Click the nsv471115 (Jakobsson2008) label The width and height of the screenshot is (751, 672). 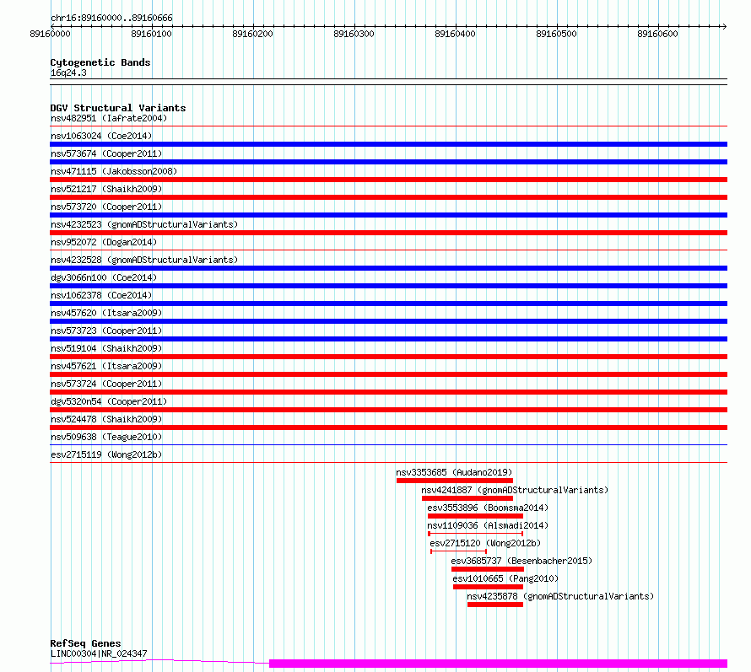[114, 171]
